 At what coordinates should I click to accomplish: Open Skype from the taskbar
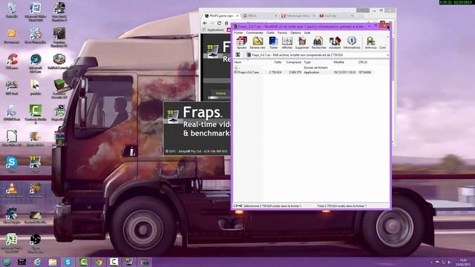[68, 262]
